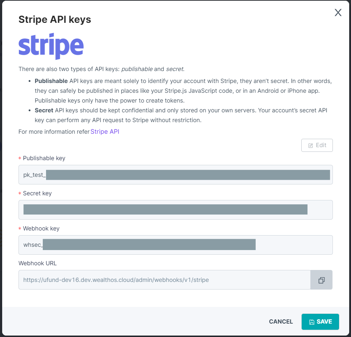Click the SAVE button
Image resolution: width=351 pixels, height=337 pixels.
click(320, 321)
